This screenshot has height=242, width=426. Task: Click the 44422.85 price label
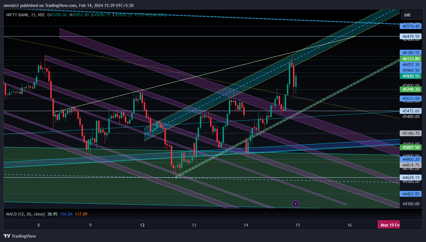411,194
